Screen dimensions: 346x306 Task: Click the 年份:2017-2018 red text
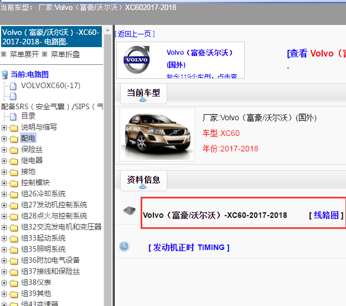pos(230,149)
